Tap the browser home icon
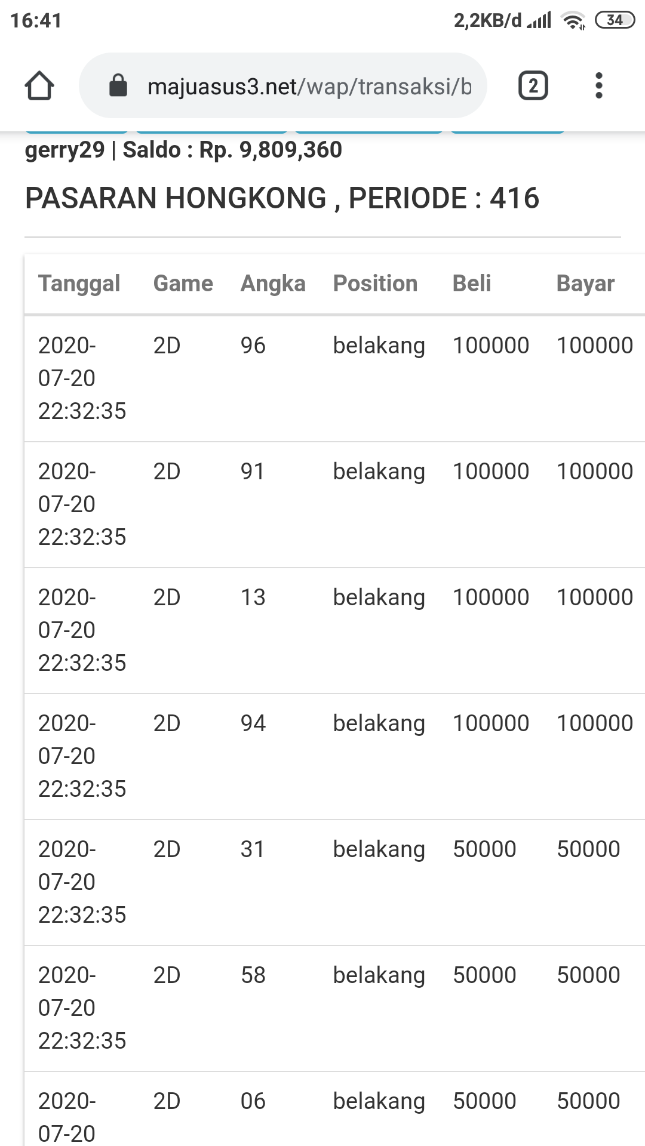The width and height of the screenshot is (645, 1146). (39, 86)
